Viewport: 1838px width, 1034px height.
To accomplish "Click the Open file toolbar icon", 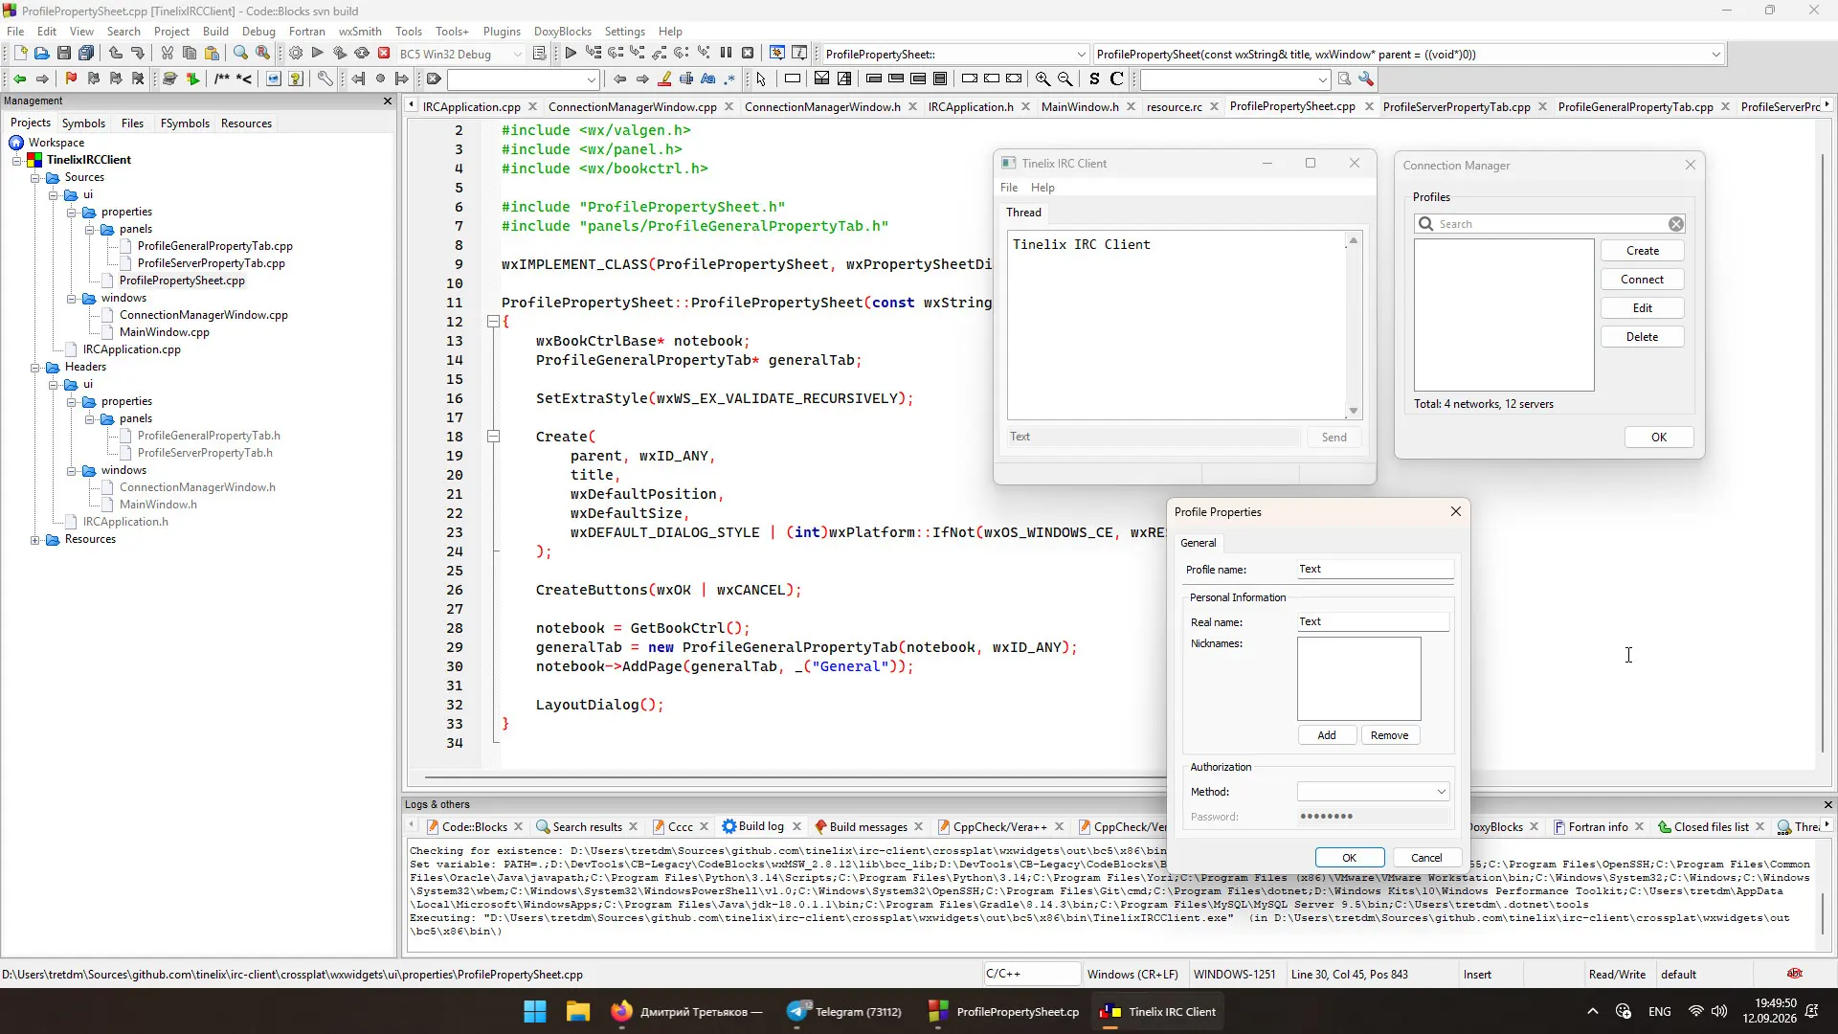I will point(41,54).
